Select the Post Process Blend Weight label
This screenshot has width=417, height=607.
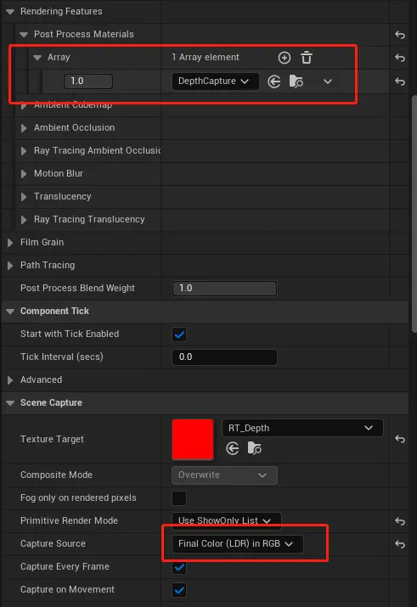[77, 288]
